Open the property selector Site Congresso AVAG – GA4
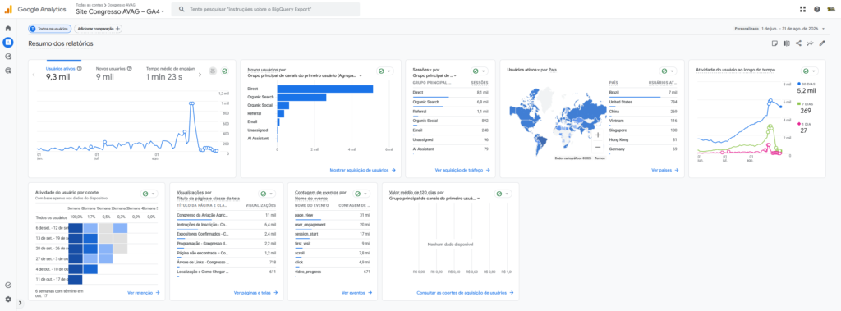 point(120,11)
